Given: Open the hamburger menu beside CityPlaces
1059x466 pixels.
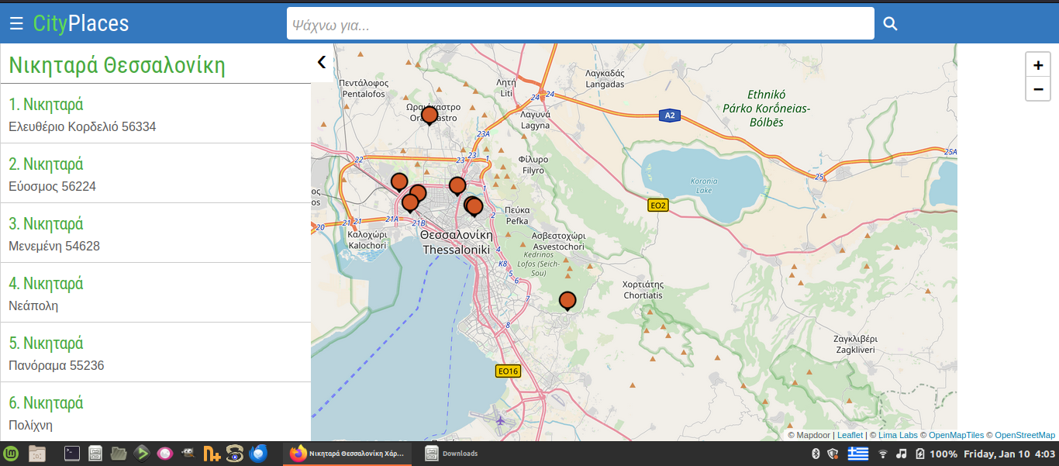Looking at the screenshot, I should click(16, 24).
